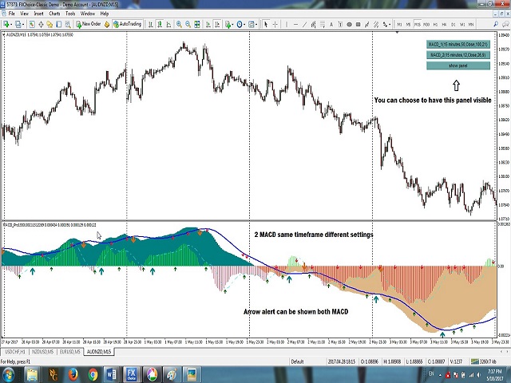
Task: Open the File menu
Action: click(11, 14)
